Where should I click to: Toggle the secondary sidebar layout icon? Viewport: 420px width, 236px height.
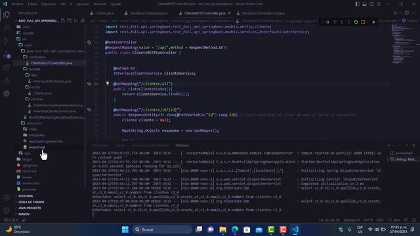click(372, 4)
